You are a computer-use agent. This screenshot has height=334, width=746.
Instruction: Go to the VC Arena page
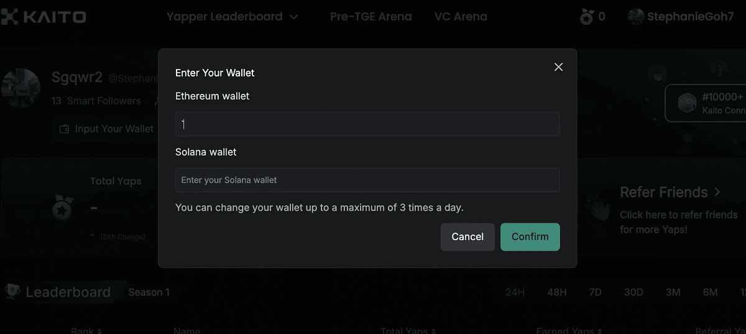tap(461, 17)
